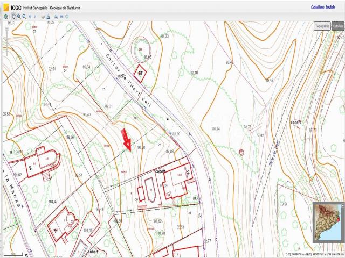Click the ICGC logo

(11, 7)
